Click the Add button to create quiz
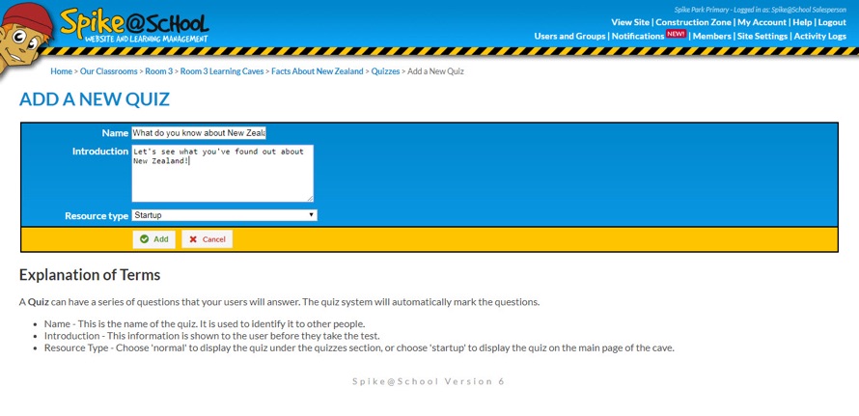Screen dimensions: 859x416 [x=153, y=239]
